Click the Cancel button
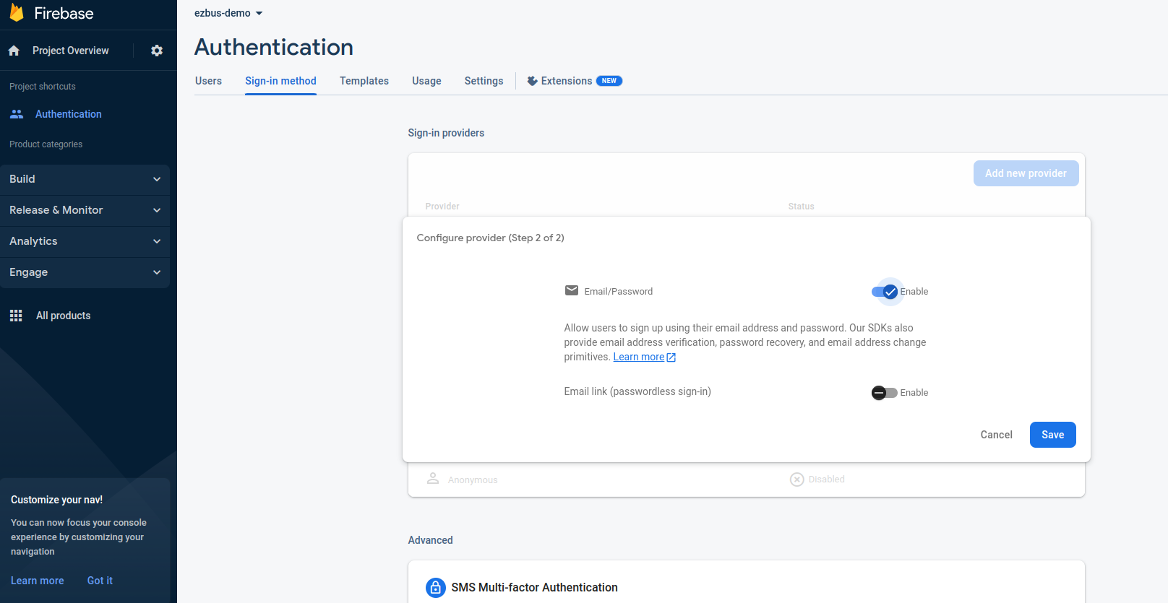This screenshot has width=1168, height=603. click(x=996, y=435)
